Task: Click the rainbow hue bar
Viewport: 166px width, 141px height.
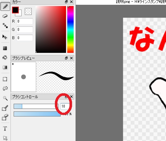Action: (x=70, y=29)
